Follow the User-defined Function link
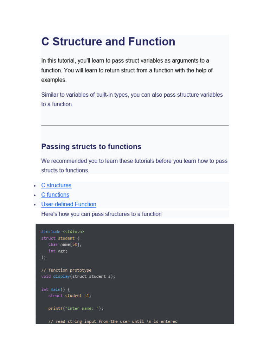 coord(69,204)
